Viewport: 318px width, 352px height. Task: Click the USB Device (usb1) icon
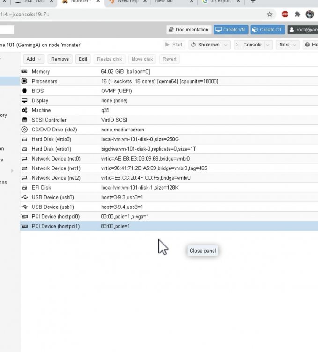click(x=24, y=207)
